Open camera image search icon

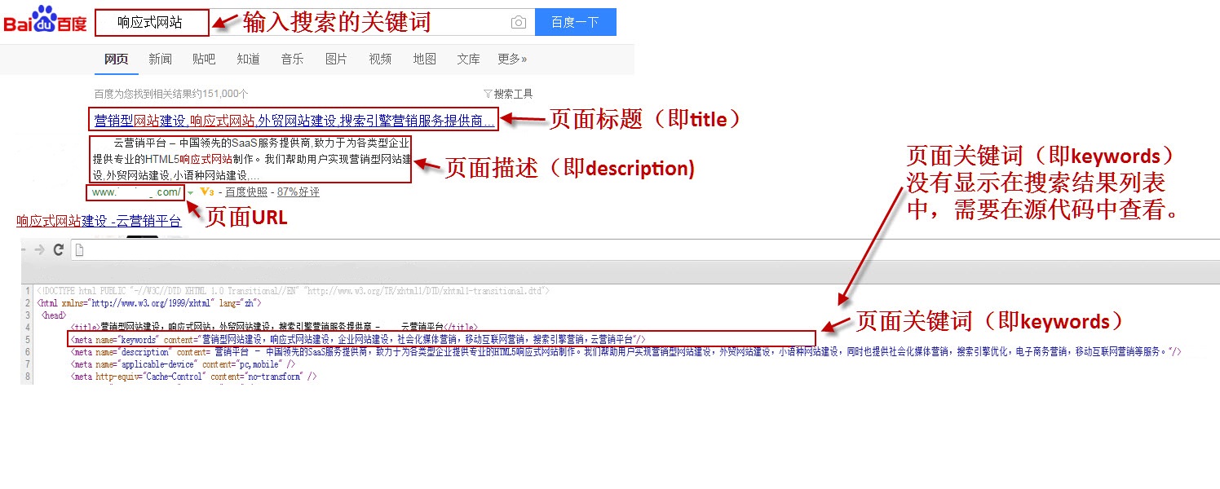tap(518, 23)
